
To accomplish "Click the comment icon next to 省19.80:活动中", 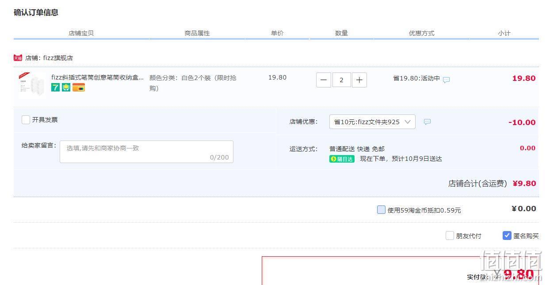I will tap(447, 80).
